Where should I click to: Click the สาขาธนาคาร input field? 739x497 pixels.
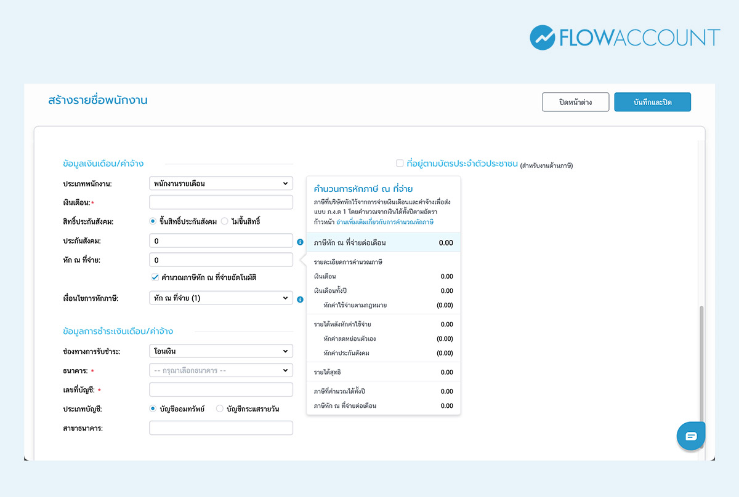click(221, 427)
